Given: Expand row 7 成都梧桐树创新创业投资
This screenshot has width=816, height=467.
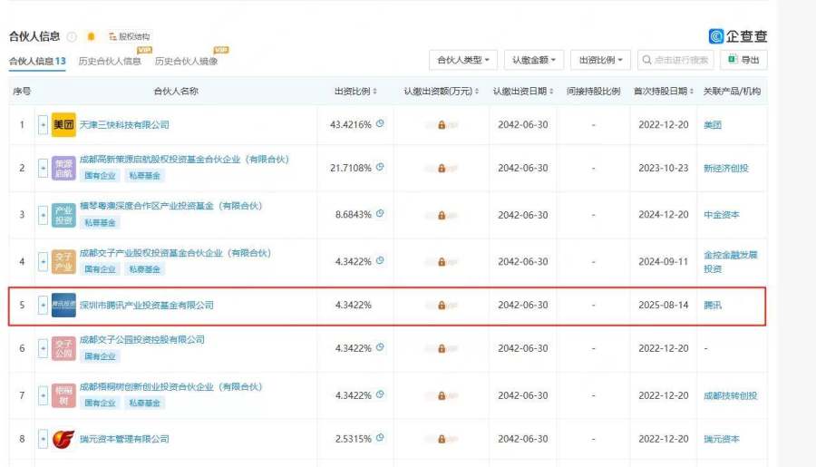Looking at the screenshot, I should tap(43, 395).
